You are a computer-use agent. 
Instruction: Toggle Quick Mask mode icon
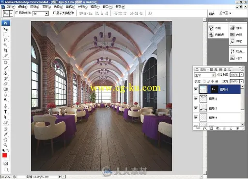(x=6, y=163)
